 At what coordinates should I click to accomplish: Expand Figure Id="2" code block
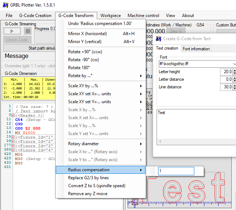[x=13, y=141]
